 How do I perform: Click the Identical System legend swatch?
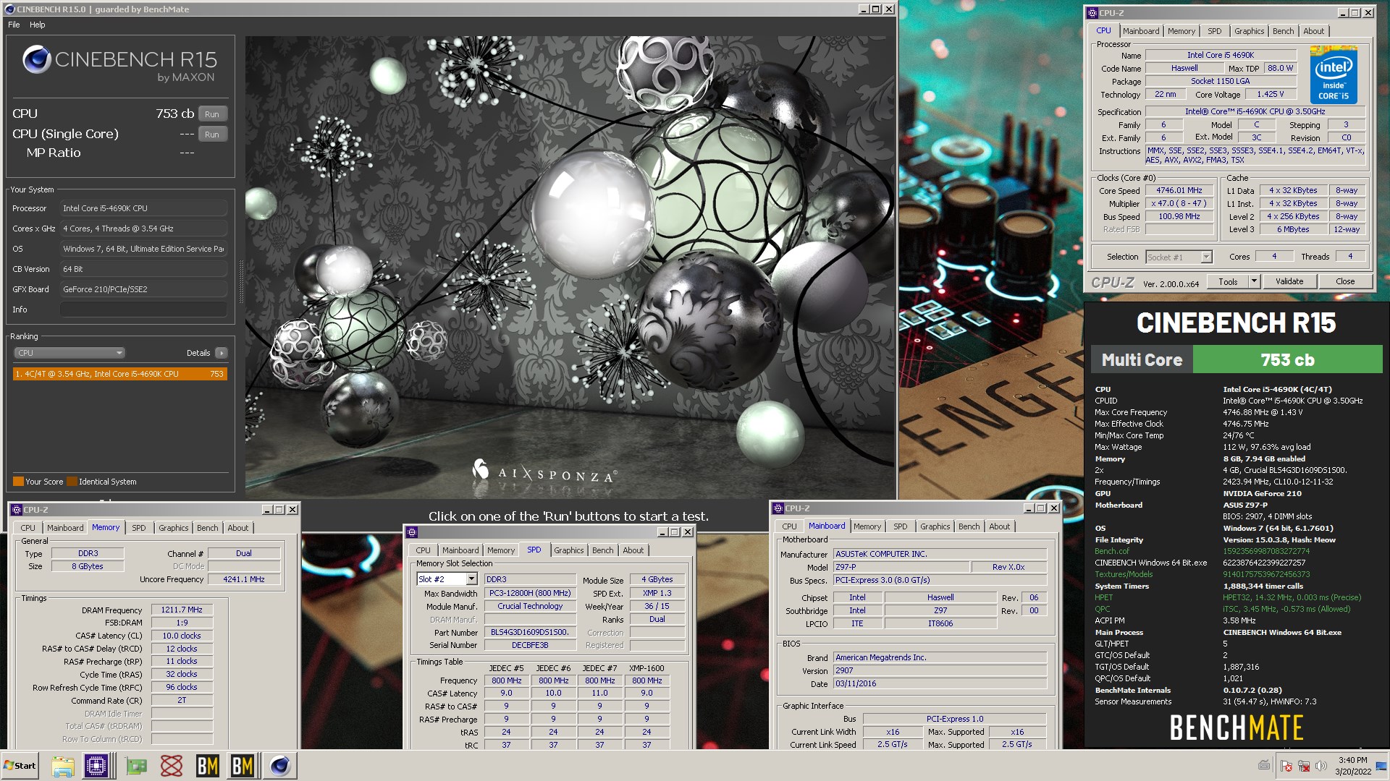click(x=72, y=482)
